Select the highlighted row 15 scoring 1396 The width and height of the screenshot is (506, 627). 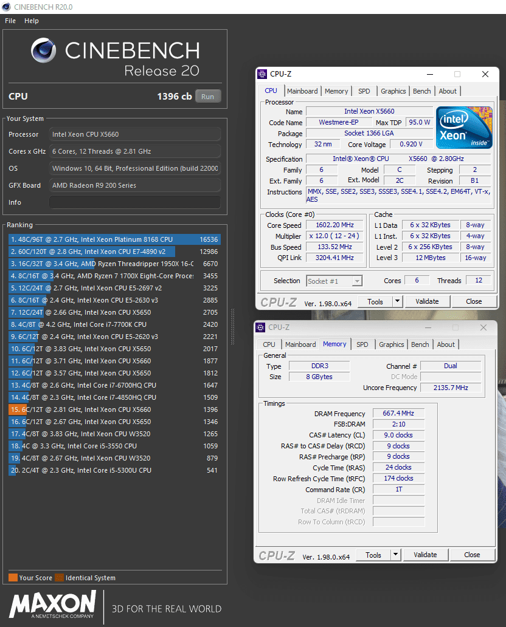pyautogui.click(x=114, y=409)
